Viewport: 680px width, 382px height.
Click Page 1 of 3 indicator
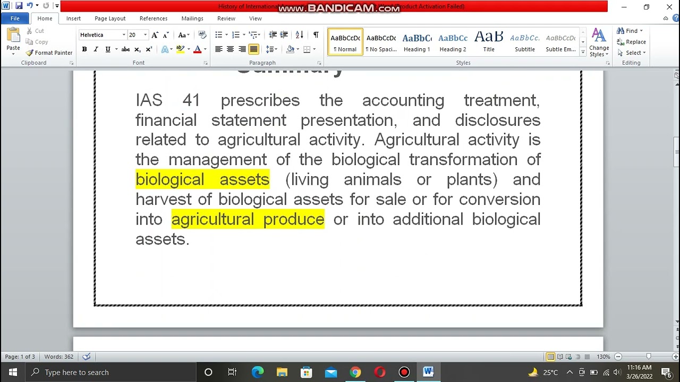coord(20,357)
